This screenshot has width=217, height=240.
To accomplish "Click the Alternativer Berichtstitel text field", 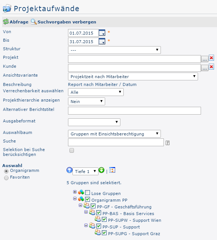I will coord(135,111).
